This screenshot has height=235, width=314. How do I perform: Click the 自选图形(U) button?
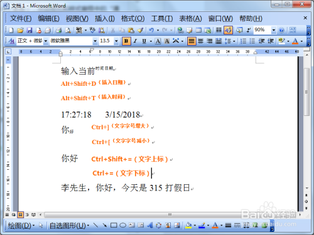(x=69, y=226)
